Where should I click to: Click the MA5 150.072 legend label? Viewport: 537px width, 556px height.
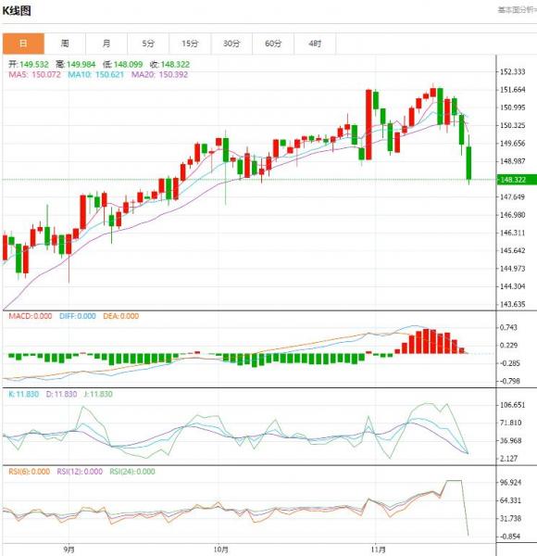(34, 75)
